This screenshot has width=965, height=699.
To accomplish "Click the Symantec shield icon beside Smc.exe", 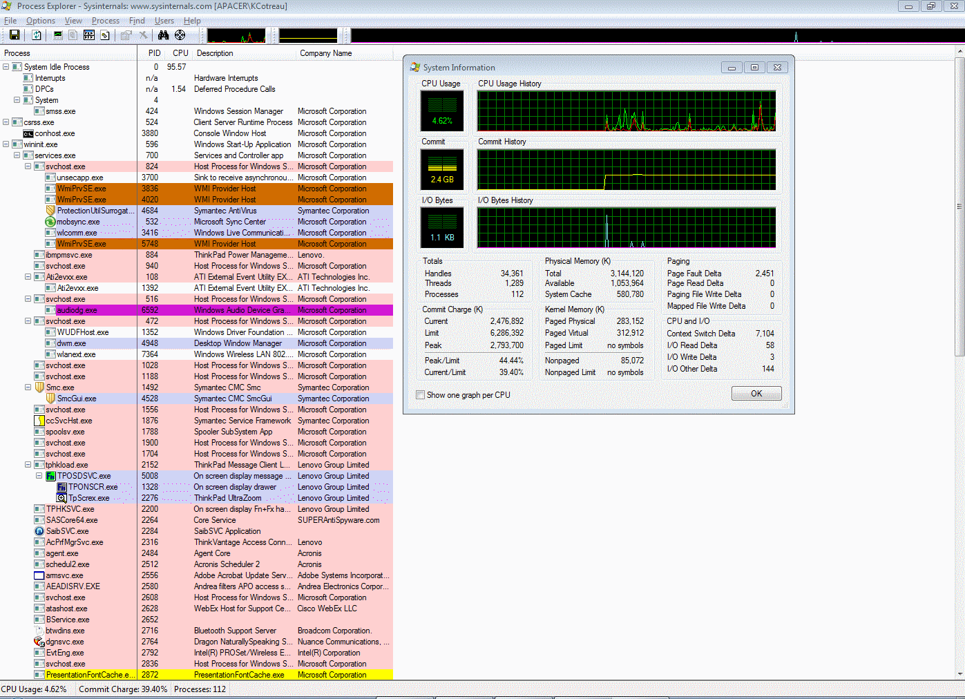I will [x=39, y=387].
